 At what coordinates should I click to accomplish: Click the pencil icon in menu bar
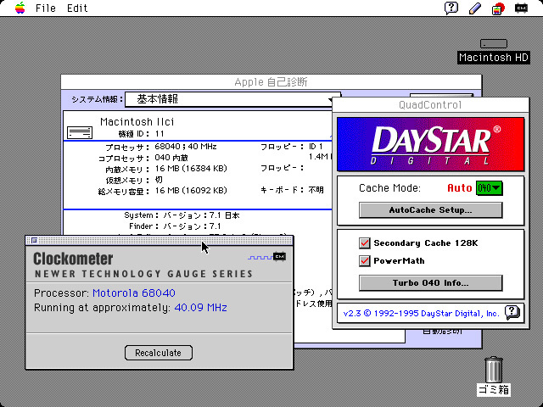pyautogui.click(x=475, y=8)
